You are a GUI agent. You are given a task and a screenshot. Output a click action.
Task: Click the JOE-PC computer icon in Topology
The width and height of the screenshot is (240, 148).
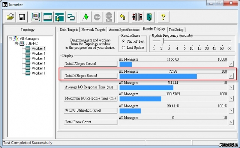coord(22,43)
